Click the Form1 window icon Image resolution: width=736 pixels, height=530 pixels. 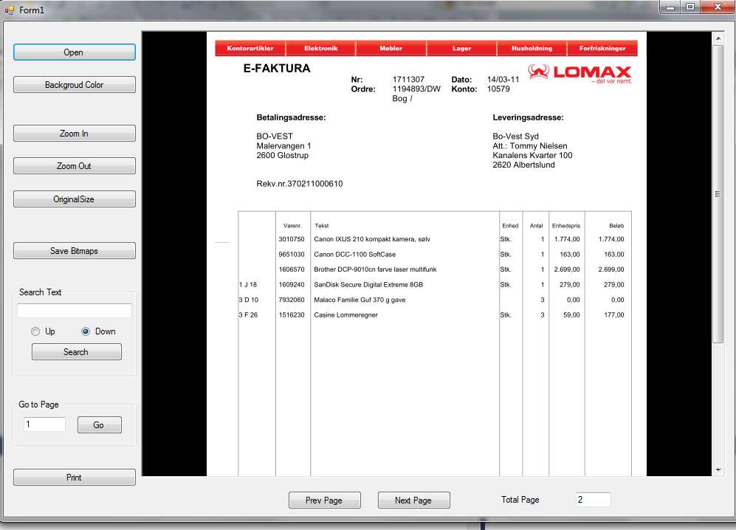pos(10,10)
